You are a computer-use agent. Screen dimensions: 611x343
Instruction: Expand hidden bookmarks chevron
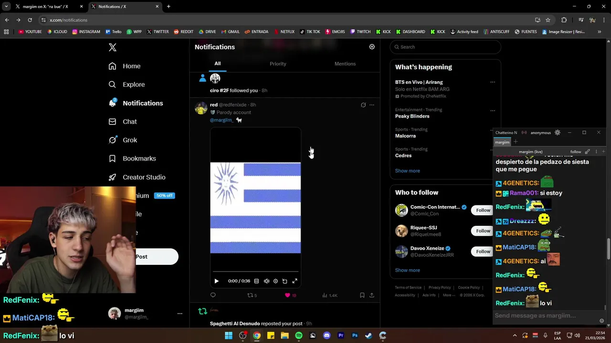point(600,31)
